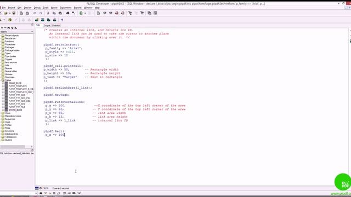Image resolution: width=351 pixels, height=197 pixels.
Task: Expand the STORE_BLOB table node
Action: (3, 110)
